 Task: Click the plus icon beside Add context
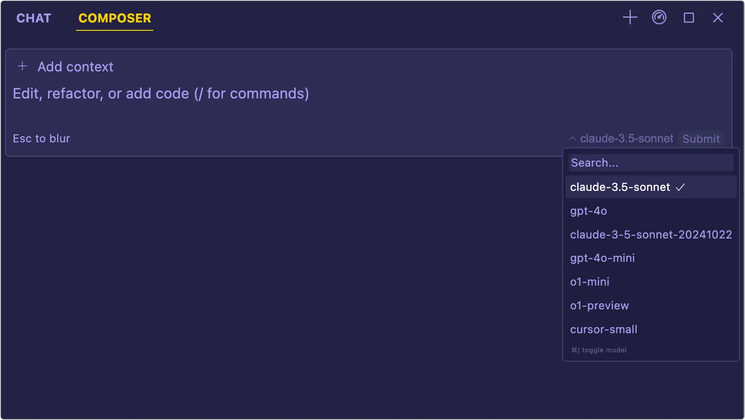[x=22, y=66]
